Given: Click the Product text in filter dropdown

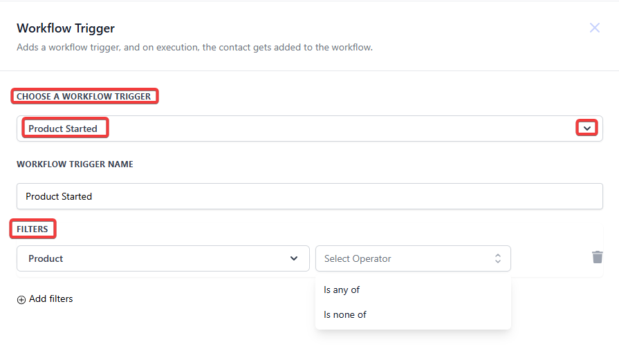Looking at the screenshot, I should coord(46,258).
